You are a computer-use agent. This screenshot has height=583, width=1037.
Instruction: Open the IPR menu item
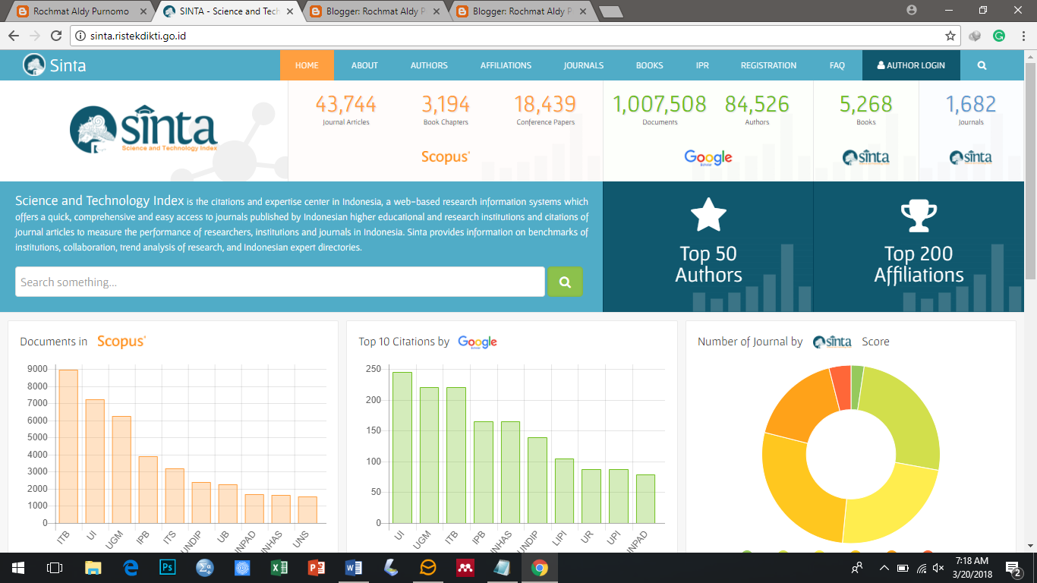(702, 65)
